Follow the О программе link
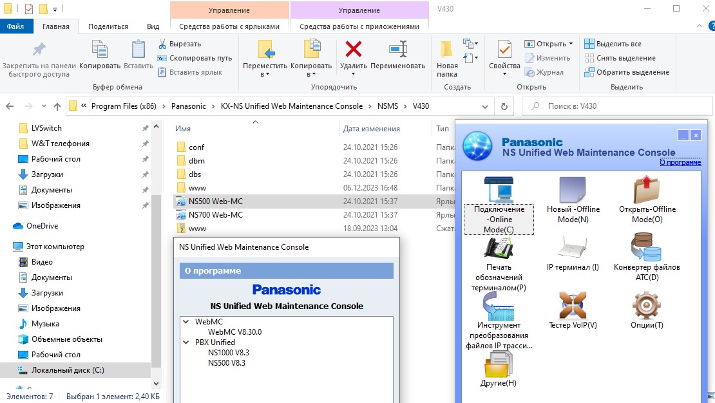 click(680, 162)
